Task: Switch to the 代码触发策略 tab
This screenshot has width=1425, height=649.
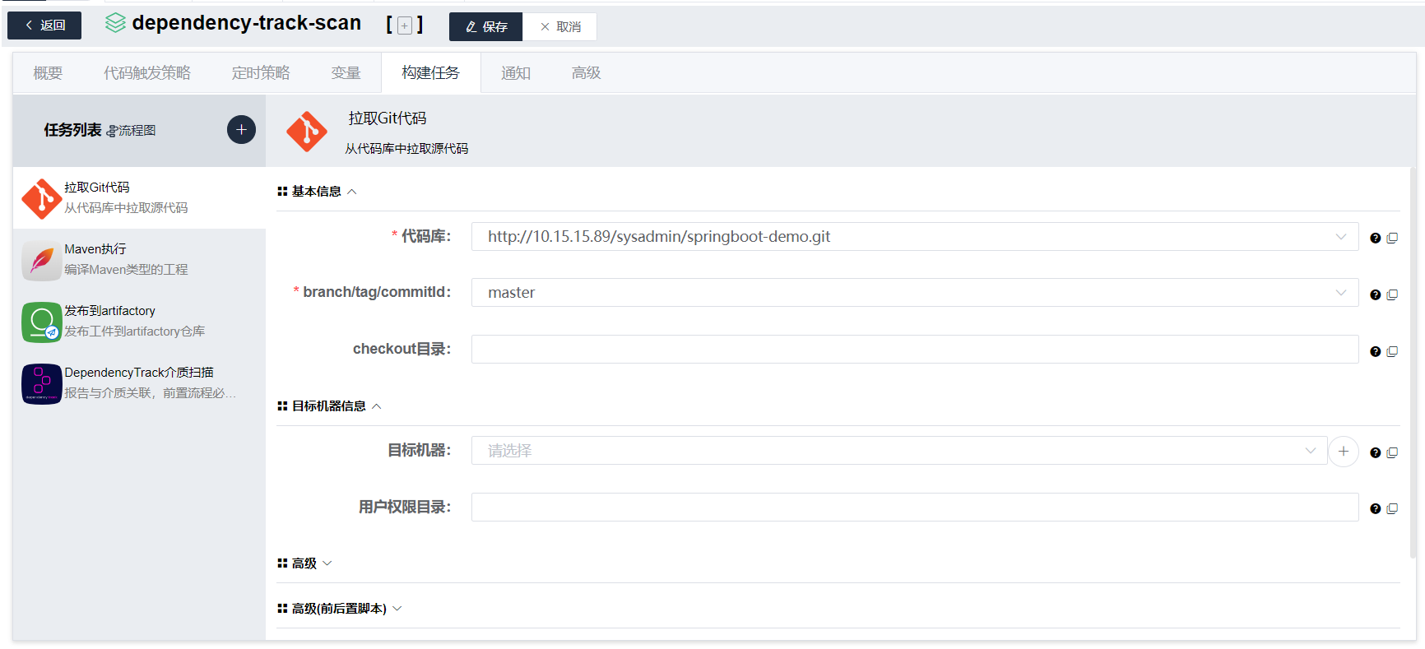Action: coord(147,73)
